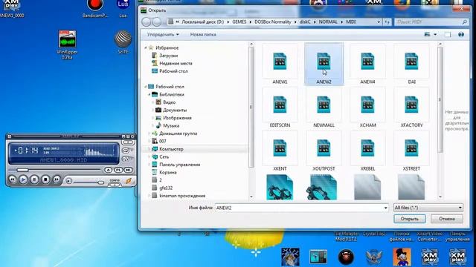Viewport: 476px width, 267px height.
Task: Toggle the ML library button in XMPlay
Action: (128, 170)
